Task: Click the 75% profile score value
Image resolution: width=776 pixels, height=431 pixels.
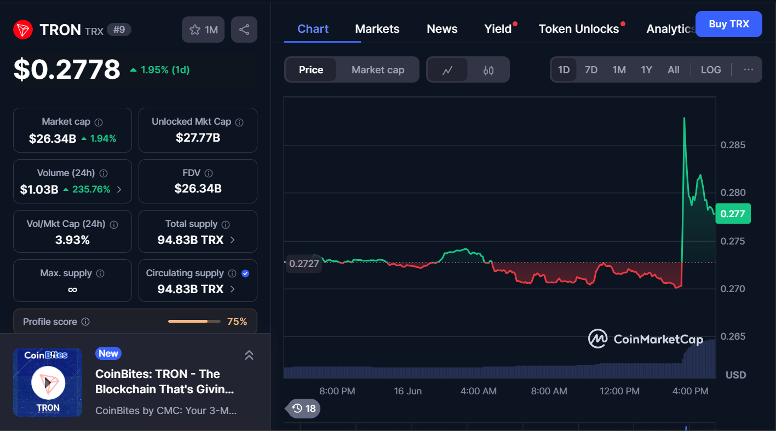Action: [x=237, y=322]
